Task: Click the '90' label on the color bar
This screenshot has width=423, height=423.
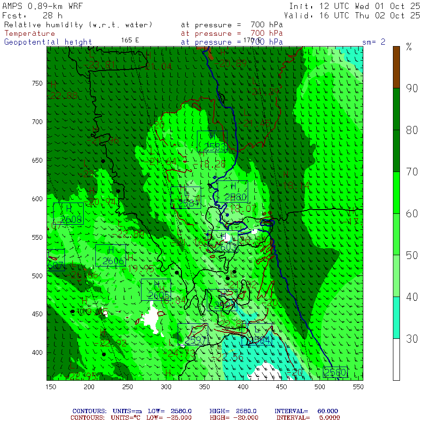Action: coord(412,88)
